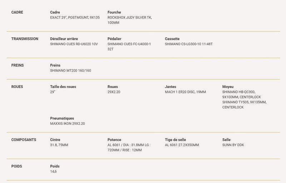Select the TRANSMISSION section heading
This screenshot has width=286, height=183.
25,39
